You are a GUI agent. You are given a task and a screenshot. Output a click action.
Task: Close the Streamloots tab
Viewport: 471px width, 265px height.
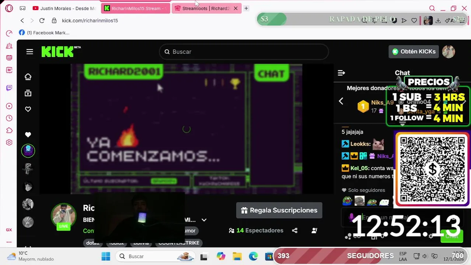(235, 8)
